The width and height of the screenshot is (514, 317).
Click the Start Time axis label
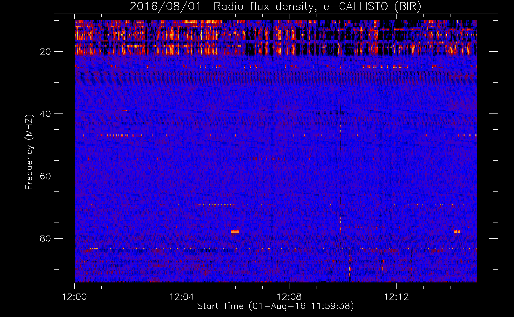coord(275,306)
